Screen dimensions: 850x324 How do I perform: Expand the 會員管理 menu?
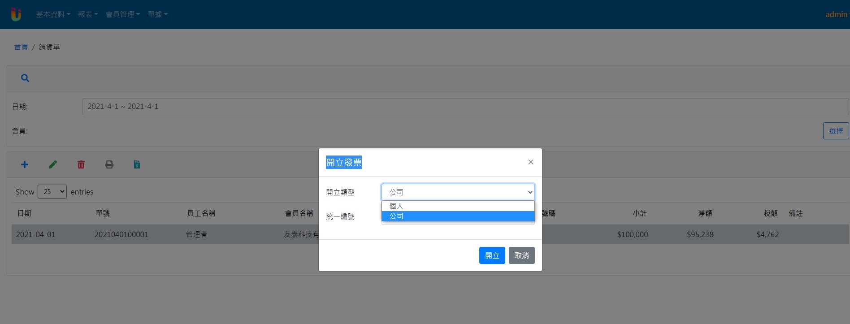(122, 14)
